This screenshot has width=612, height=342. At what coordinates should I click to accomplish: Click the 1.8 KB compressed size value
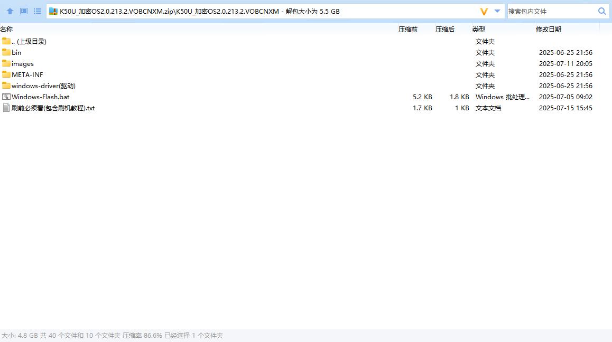click(x=459, y=97)
